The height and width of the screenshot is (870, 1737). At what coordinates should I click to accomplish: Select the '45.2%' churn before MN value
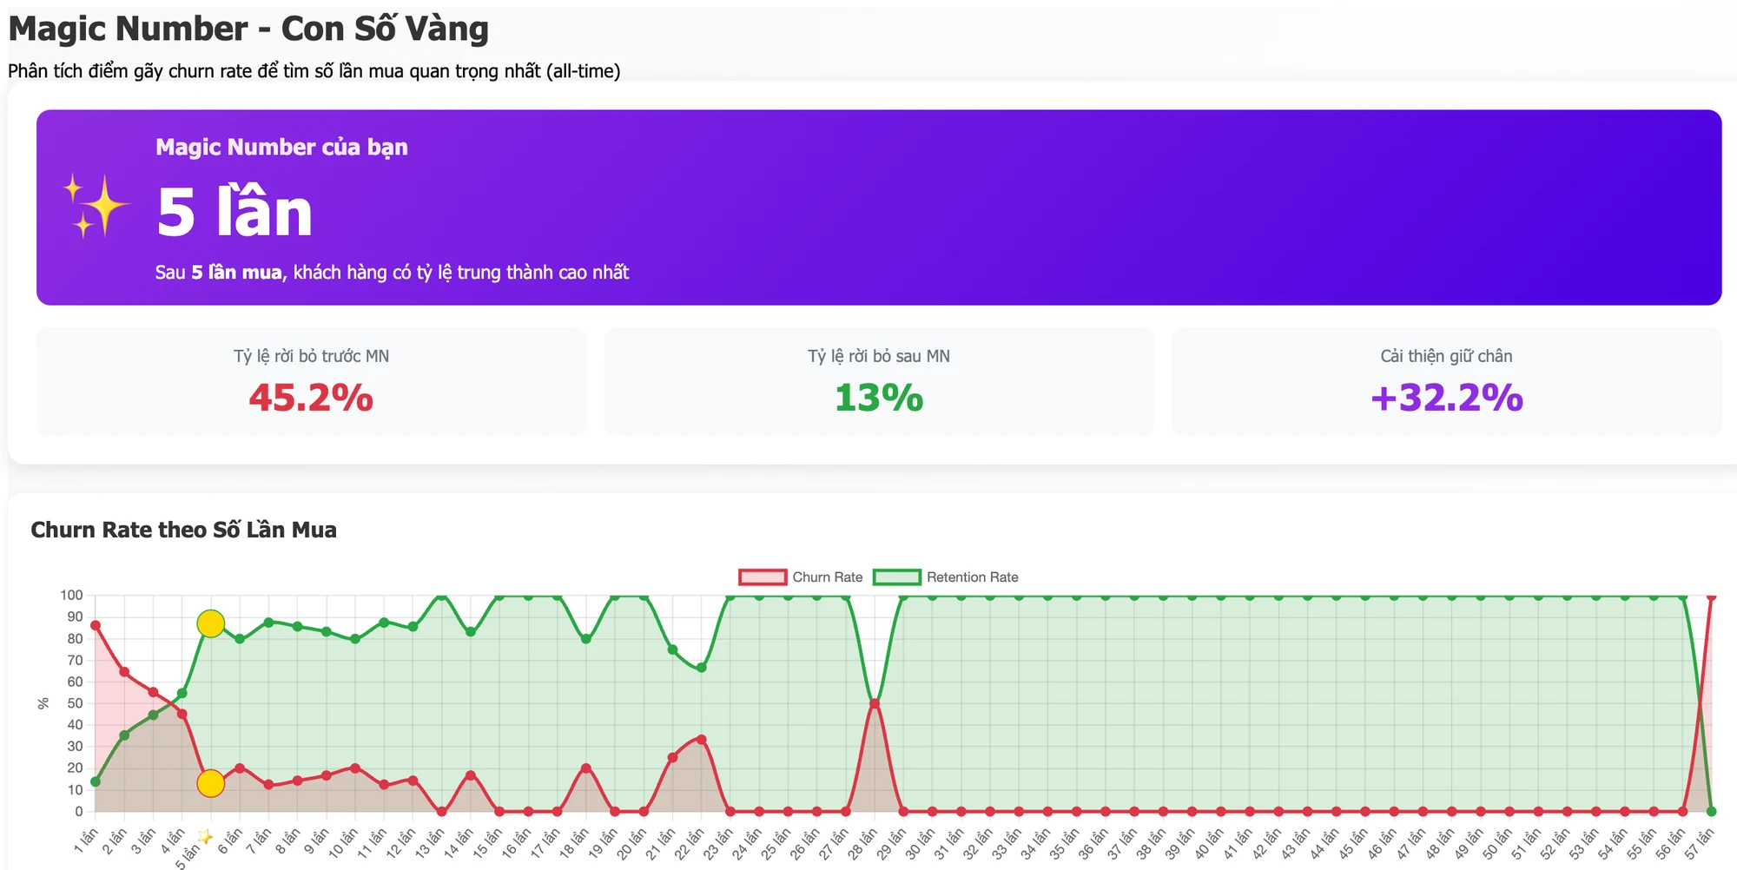tap(311, 398)
